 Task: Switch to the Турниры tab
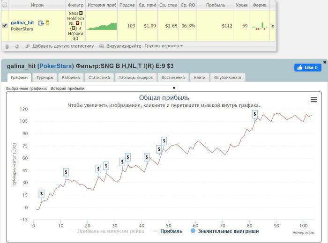point(45,78)
